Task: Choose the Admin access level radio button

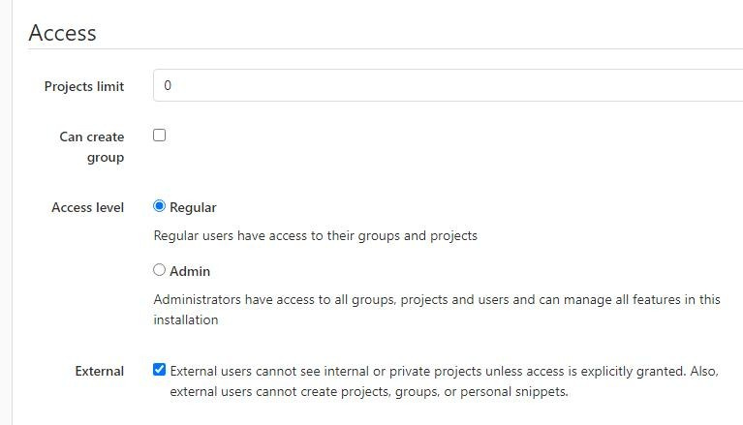Action: 160,270
